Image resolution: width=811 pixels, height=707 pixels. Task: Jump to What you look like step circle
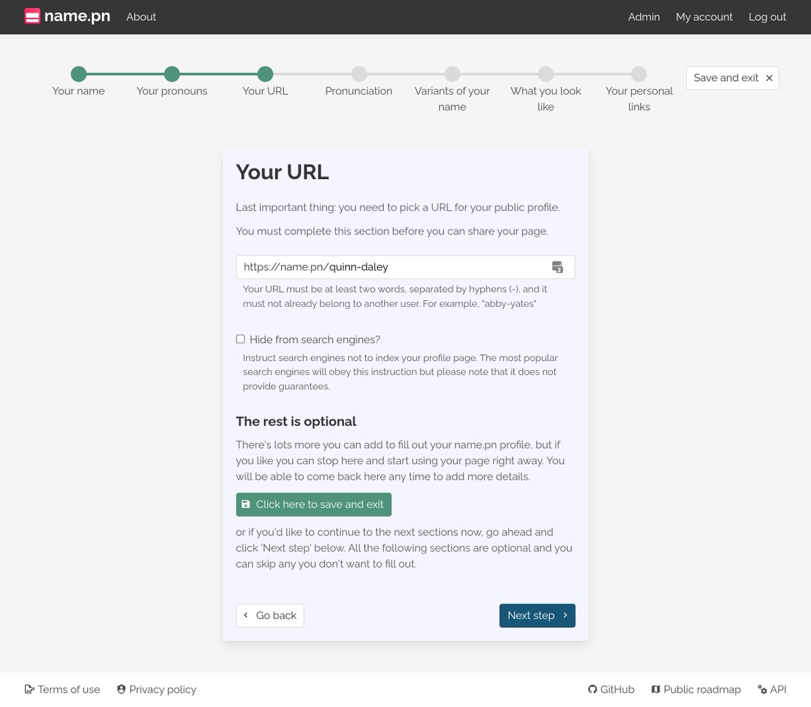tap(545, 74)
